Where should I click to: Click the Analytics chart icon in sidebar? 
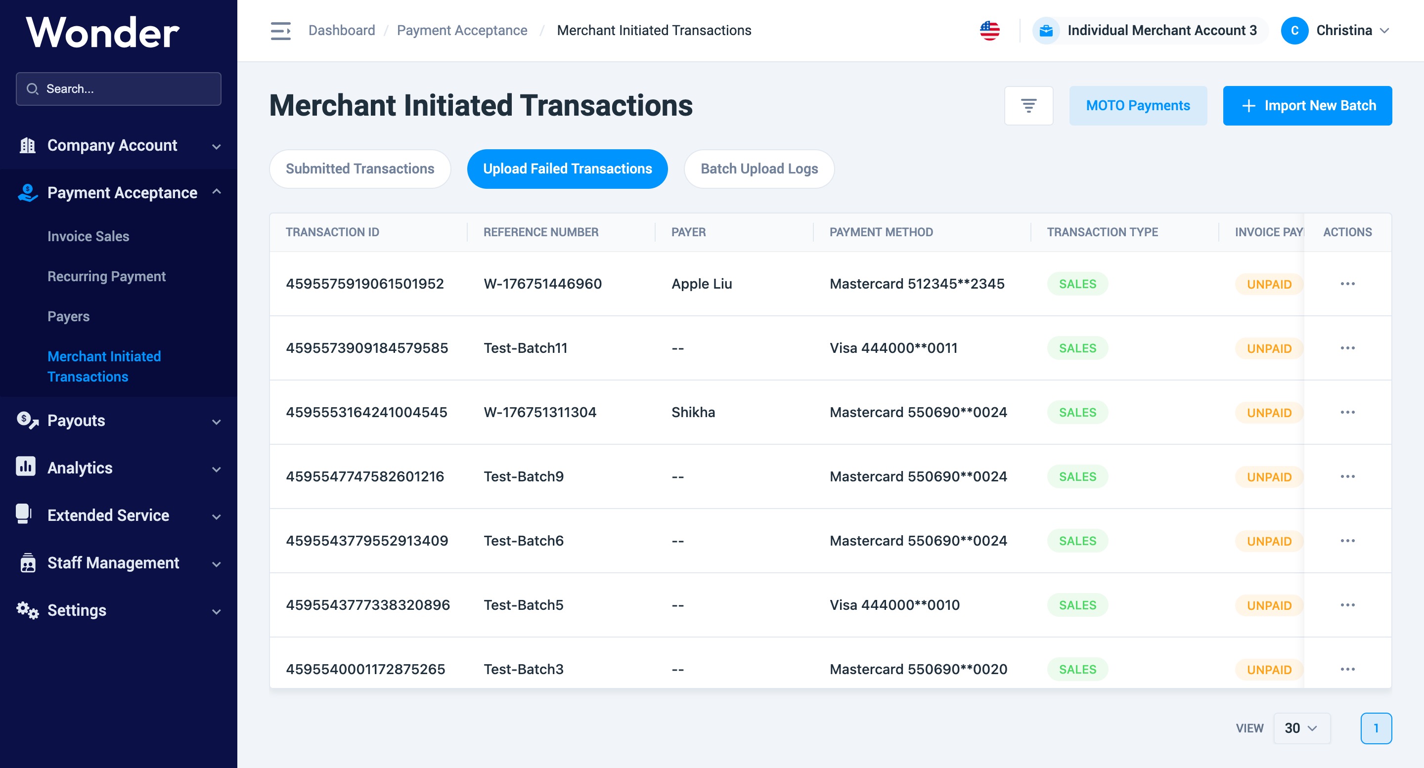point(25,467)
